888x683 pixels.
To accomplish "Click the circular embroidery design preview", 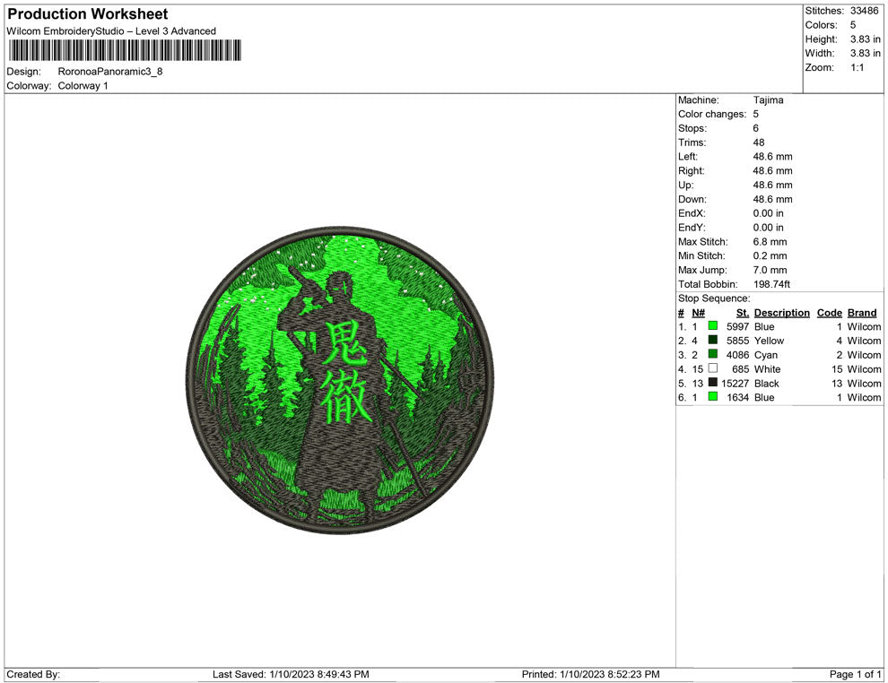I will [340, 380].
